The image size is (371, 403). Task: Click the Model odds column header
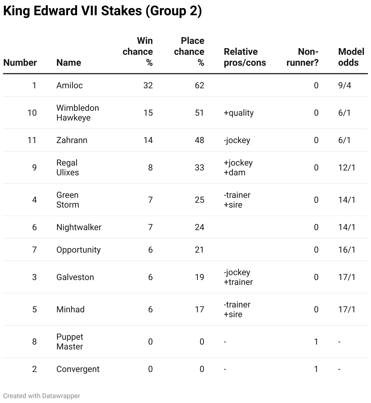pos(351,57)
